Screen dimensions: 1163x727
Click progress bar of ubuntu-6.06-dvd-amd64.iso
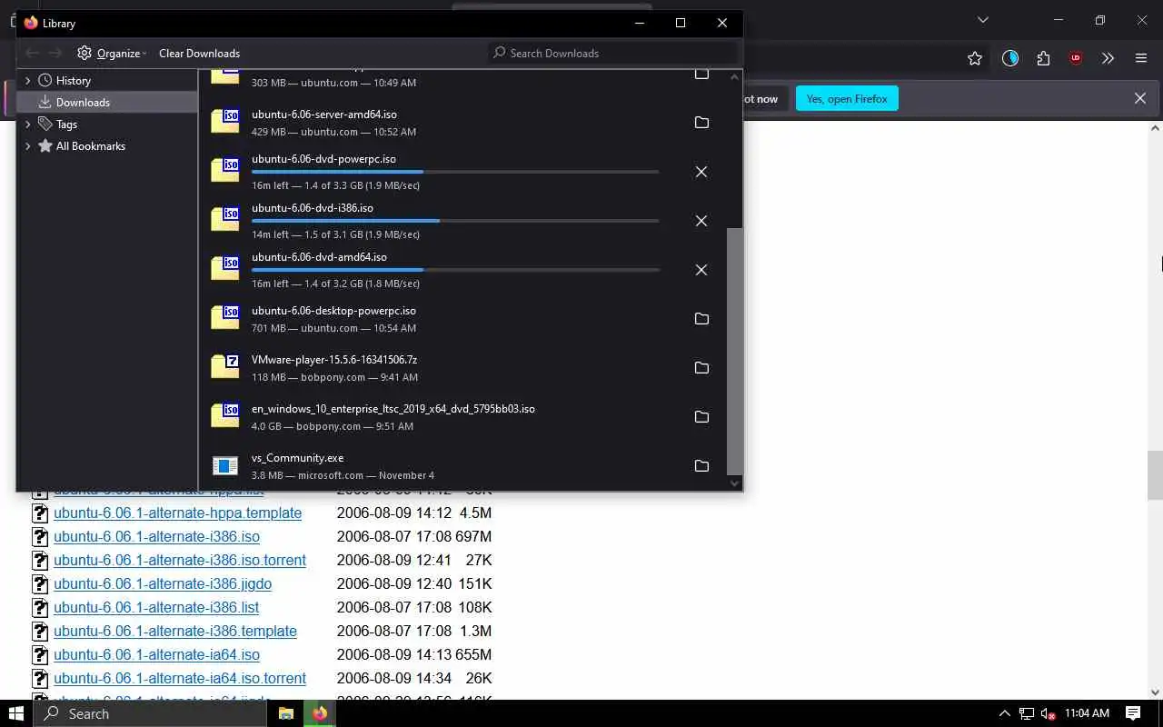(455, 270)
